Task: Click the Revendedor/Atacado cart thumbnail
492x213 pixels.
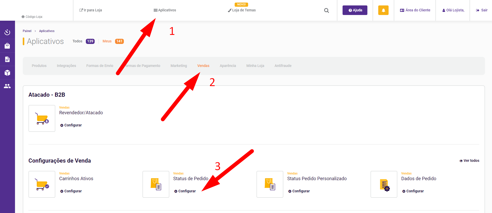Action: 42,118
